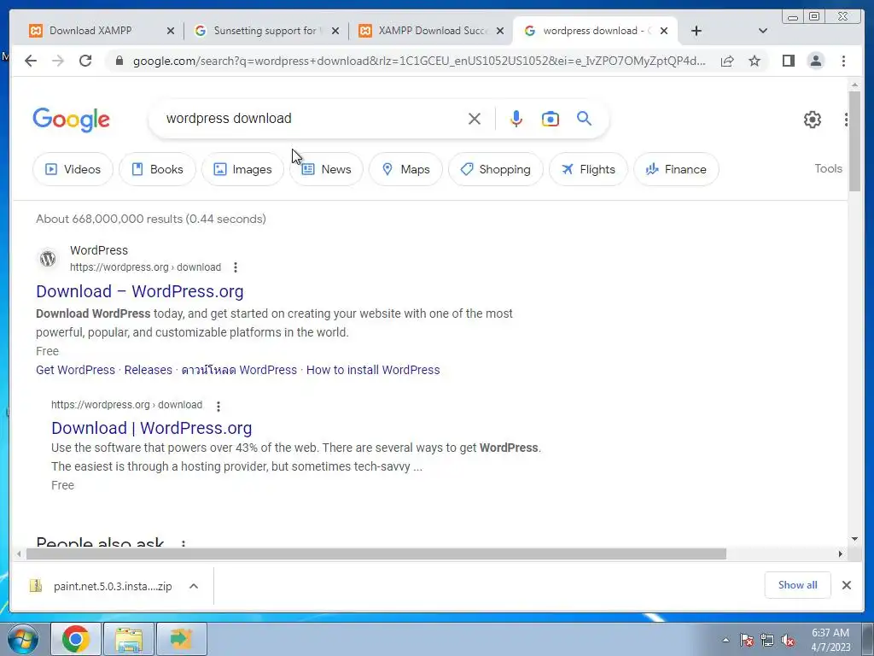Open the network icon in system tray
This screenshot has width=874, height=656.
point(767,641)
